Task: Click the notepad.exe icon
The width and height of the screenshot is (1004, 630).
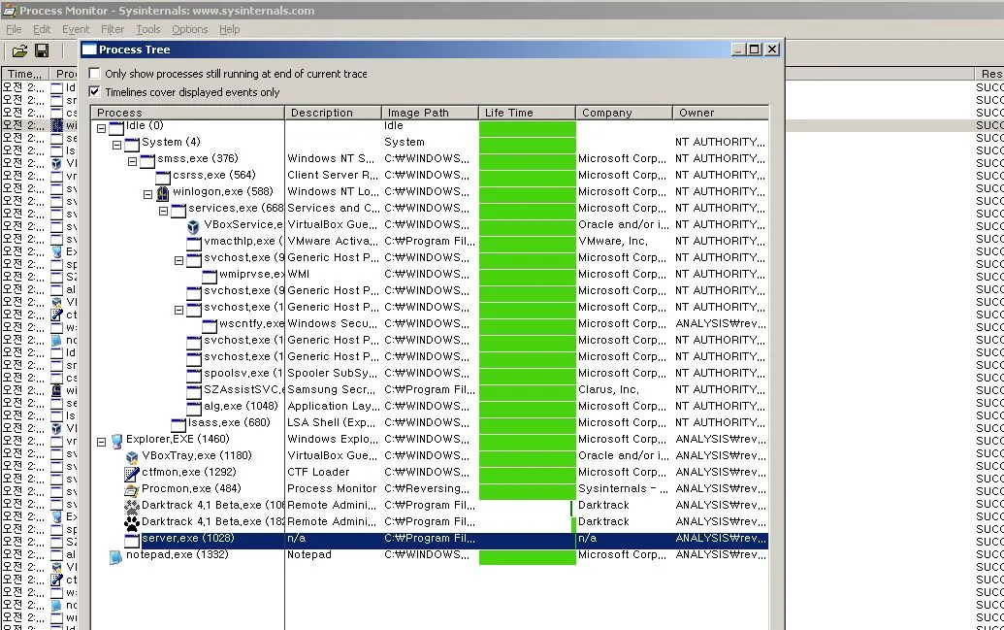Action: tap(115, 556)
